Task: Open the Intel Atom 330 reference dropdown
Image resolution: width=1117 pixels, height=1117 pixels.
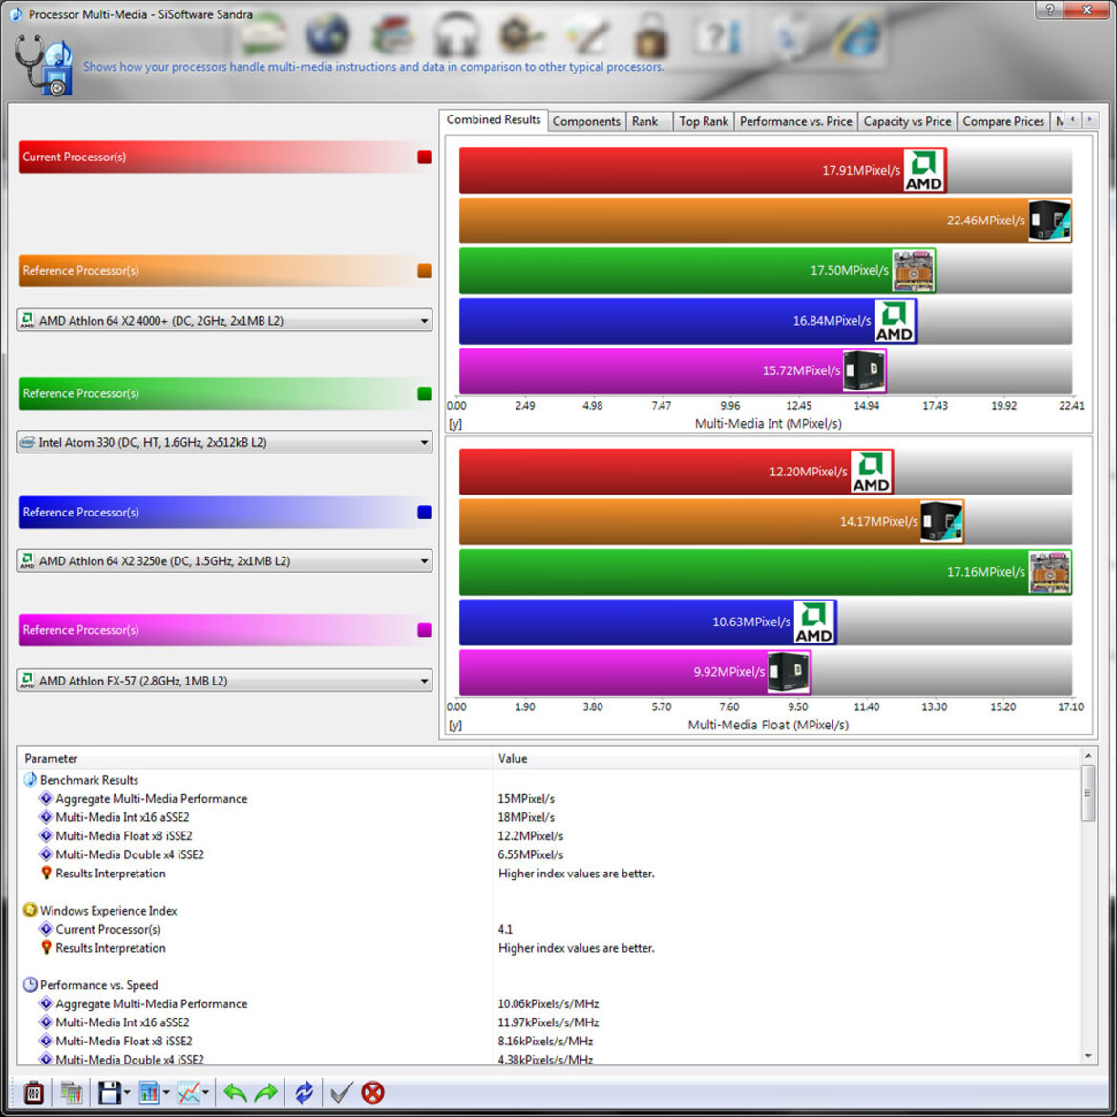Action: click(224, 442)
